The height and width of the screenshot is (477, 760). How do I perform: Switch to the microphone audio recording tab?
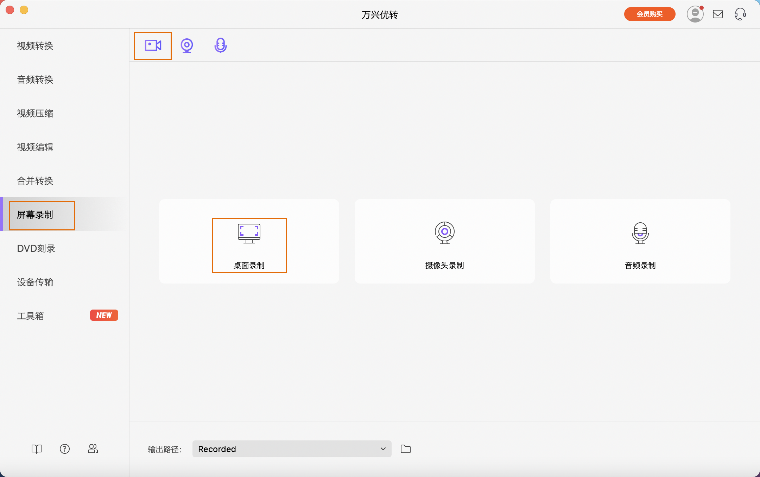[221, 45]
